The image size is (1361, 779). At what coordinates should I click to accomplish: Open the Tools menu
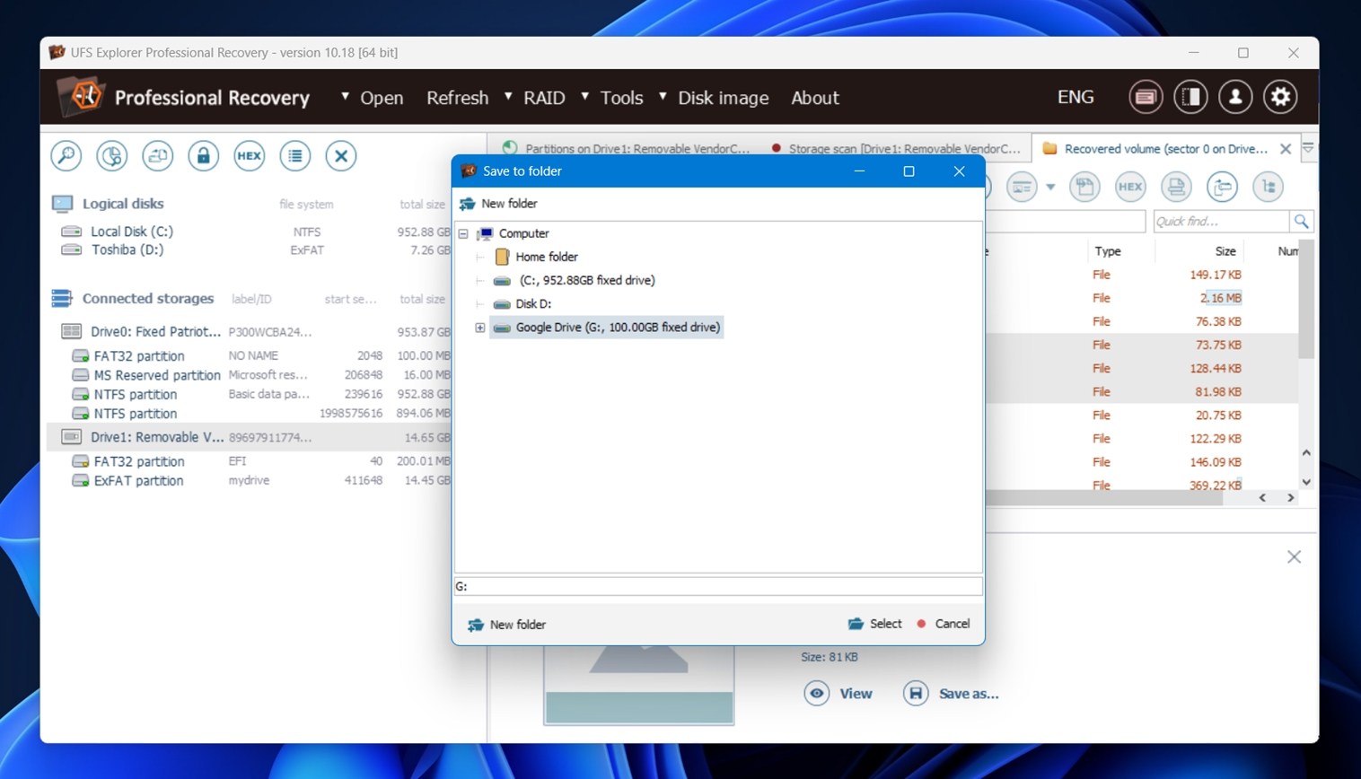(x=620, y=98)
